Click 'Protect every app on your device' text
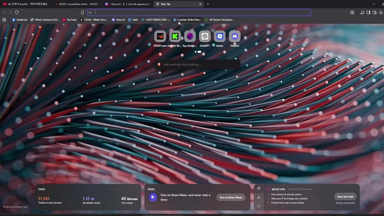This screenshot has height=216, width=384. 288,203
